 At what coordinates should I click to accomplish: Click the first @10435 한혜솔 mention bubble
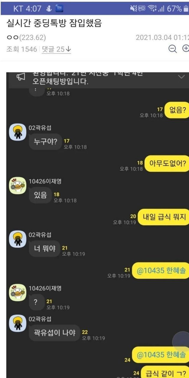pyautogui.click(x=160, y=271)
